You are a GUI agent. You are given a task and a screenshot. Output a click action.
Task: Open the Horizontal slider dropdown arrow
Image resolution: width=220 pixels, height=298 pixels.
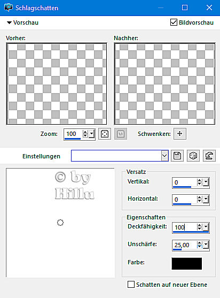coord(206,200)
